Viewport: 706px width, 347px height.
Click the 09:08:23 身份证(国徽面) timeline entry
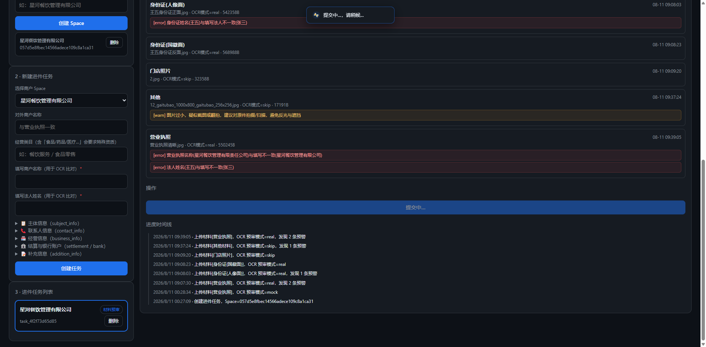[x=220, y=264]
